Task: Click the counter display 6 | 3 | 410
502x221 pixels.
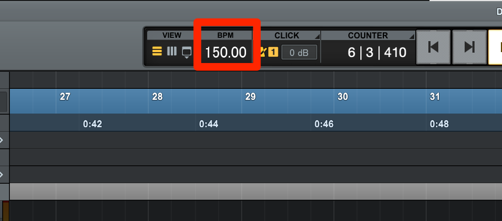Action: pos(377,52)
